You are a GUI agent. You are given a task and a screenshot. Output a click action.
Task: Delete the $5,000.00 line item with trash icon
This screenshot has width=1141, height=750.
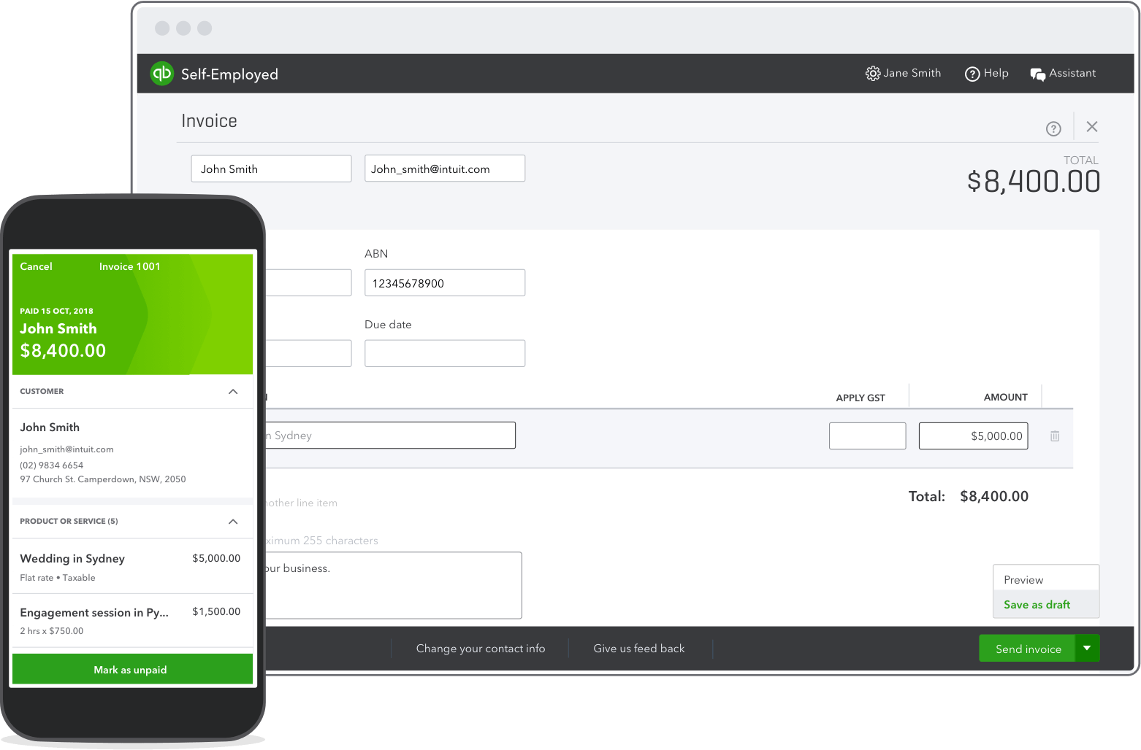click(x=1055, y=436)
